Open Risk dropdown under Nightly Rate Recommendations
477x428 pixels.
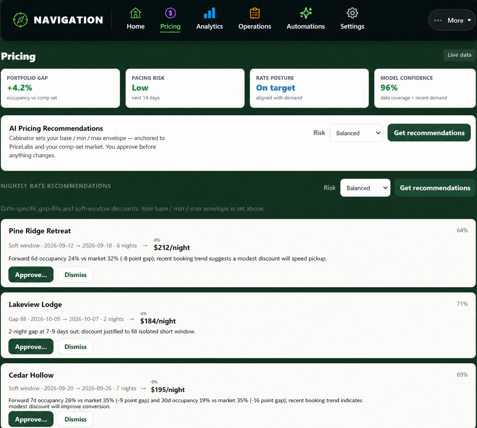(x=365, y=187)
